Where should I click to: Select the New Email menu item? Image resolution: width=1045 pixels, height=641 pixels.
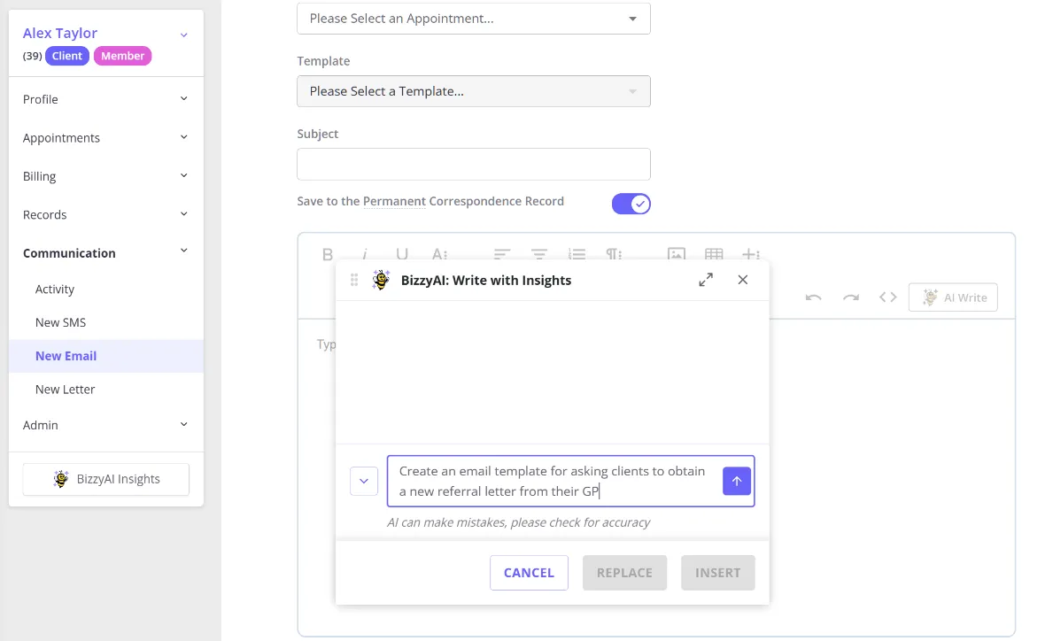click(x=106, y=356)
